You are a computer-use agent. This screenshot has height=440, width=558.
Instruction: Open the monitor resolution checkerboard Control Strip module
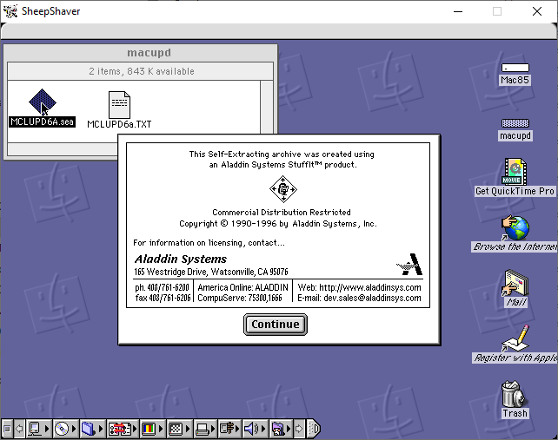pos(179,429)
